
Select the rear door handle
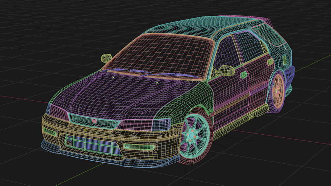pos(270,62)
